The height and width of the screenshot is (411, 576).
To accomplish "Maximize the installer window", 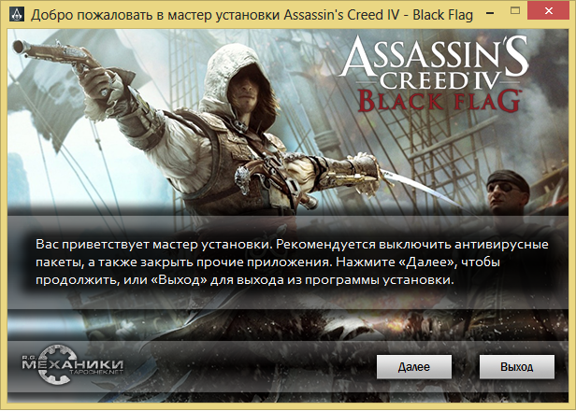I will pyautogui.click(x=515, y=11).
